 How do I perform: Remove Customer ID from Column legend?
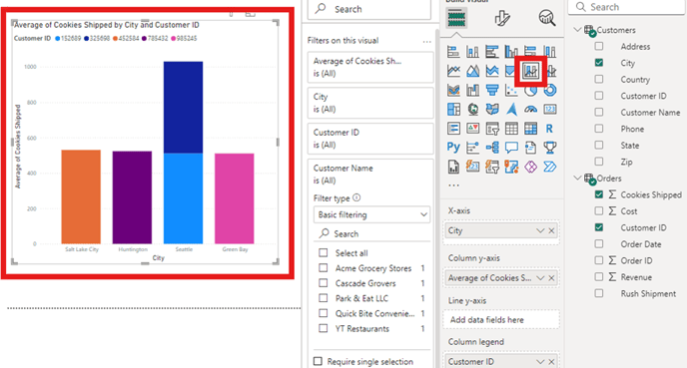[551, 362]
